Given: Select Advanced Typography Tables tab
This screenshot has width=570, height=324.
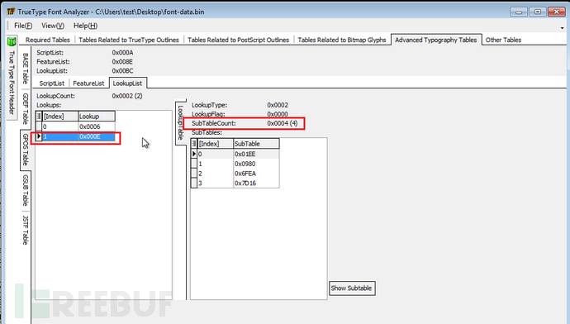Looking at the screenshot, I should click(x=436, y=40).
